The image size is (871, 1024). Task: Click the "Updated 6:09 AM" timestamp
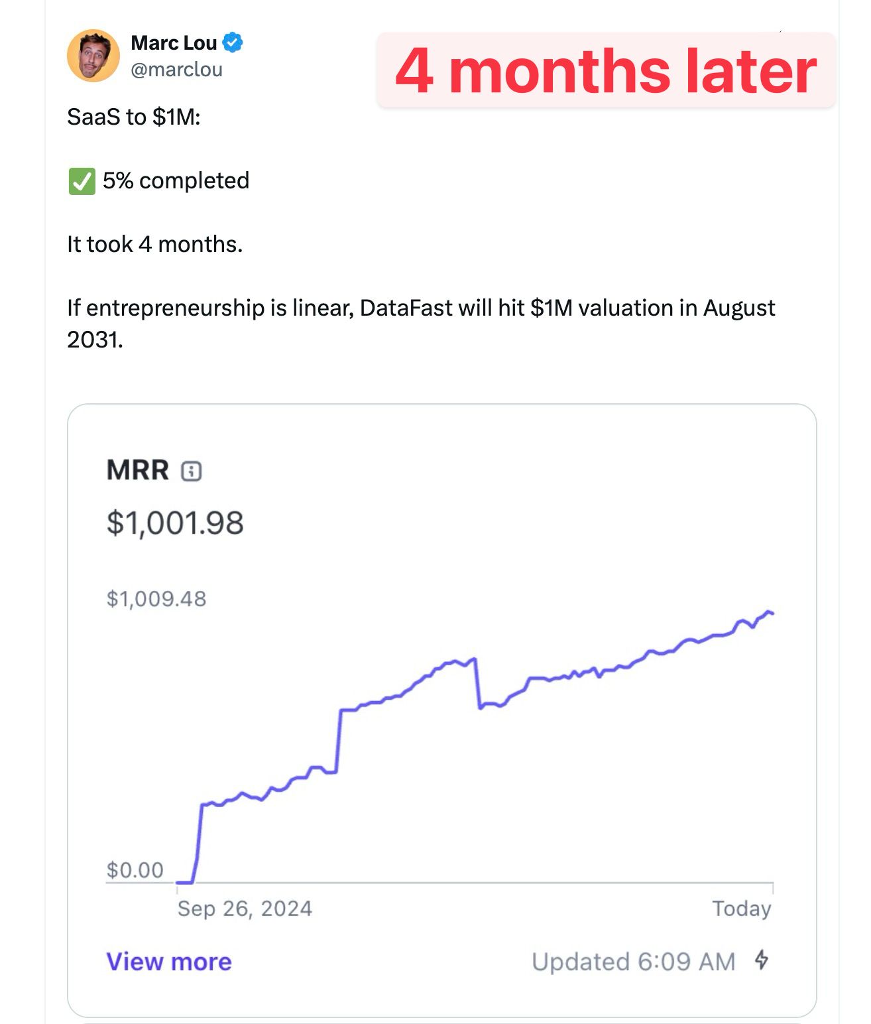[x=633, y=962]
